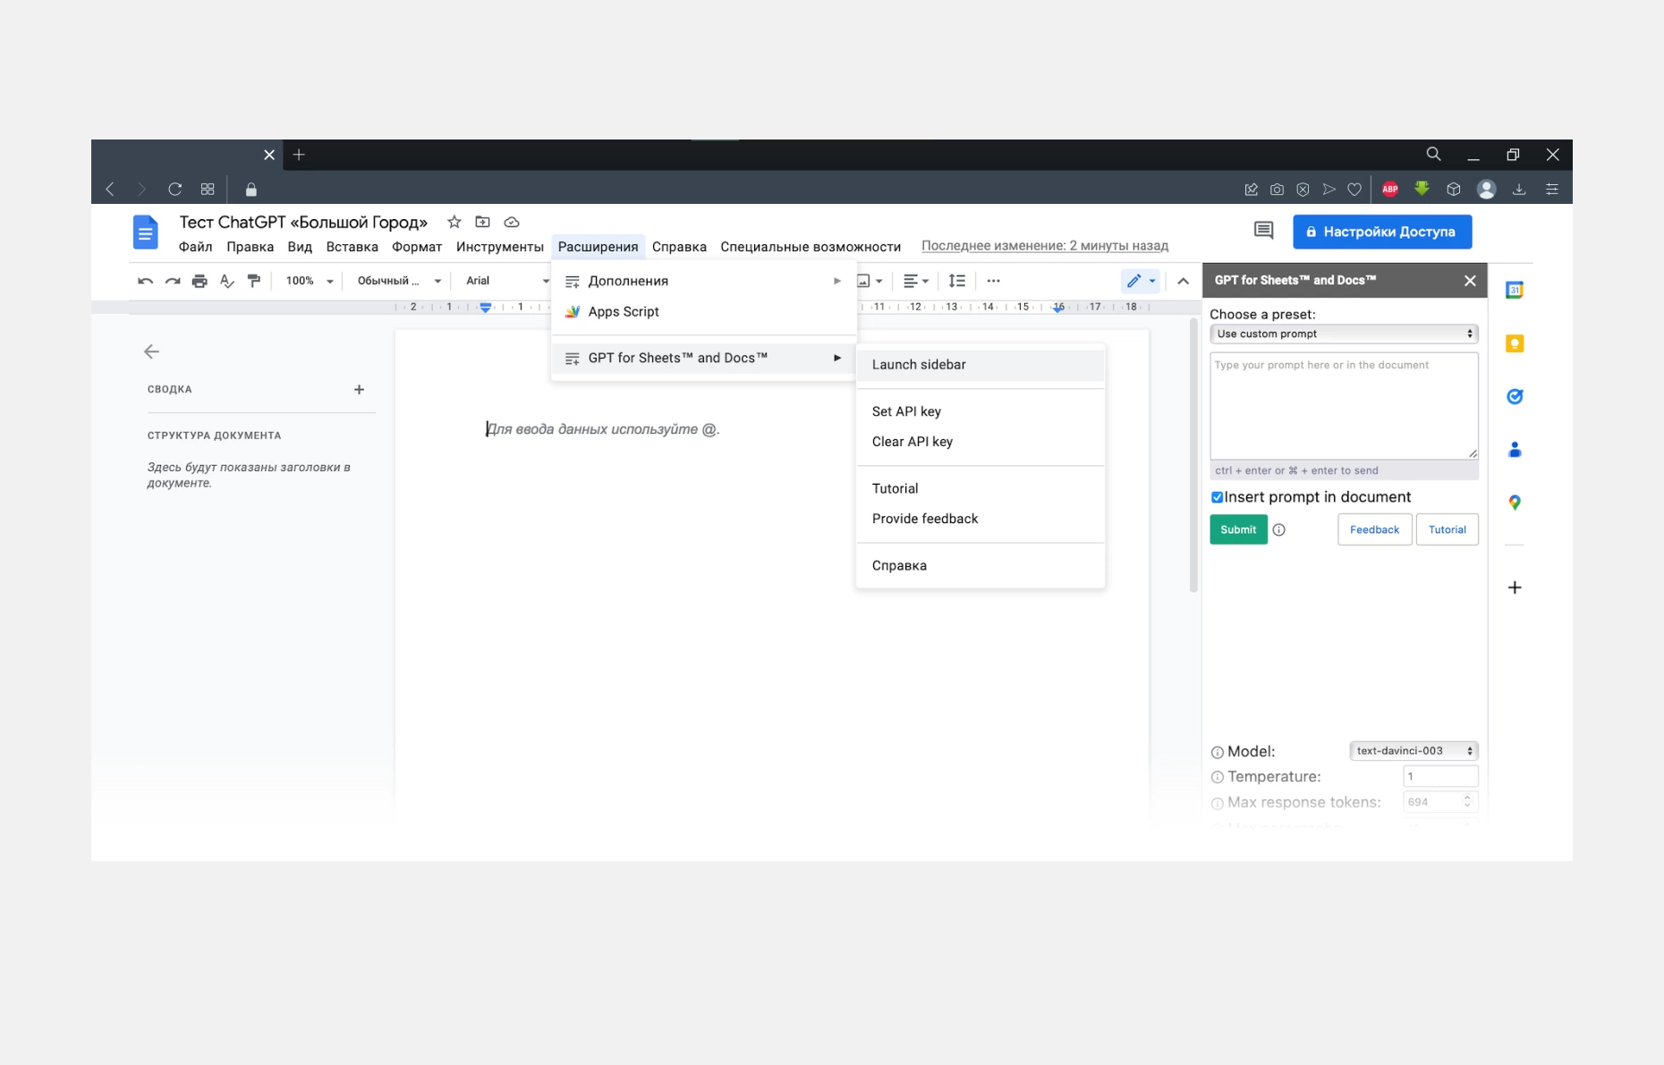Print the document
Image resolution: width=1664 pixels, height=1065 pixels.
[200, 281]
